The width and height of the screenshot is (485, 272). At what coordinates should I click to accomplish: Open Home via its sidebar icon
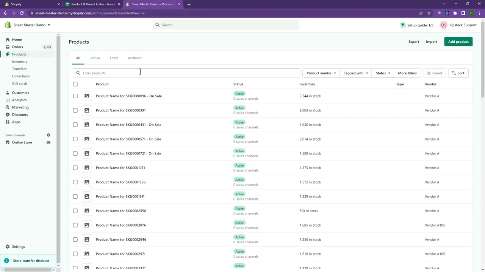(x=8, y=40)
